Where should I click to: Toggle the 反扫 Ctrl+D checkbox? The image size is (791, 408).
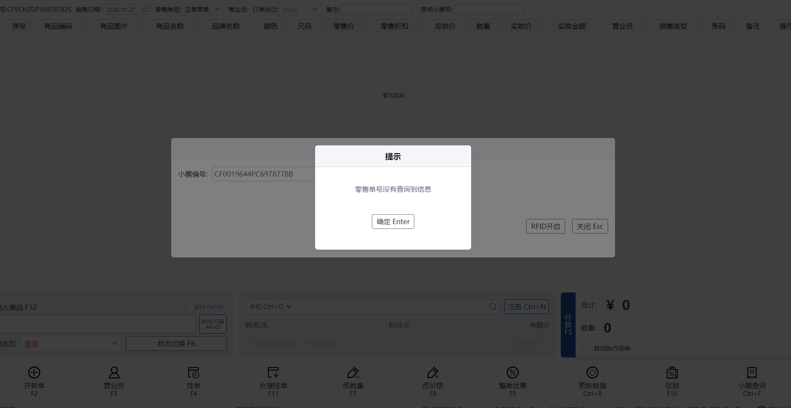(x=190, y=307)
